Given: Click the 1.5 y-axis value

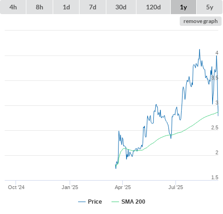Looking at the screenshot, I should click(x=215, y=177).
